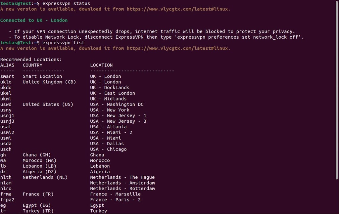
Task: Click the 'ma' alias
Action: (x=3, y=161)
